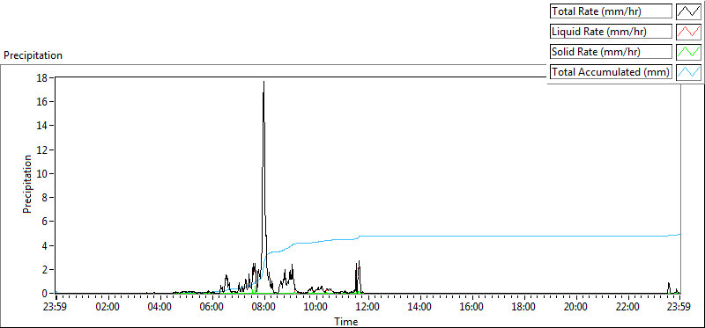
Task: Click the Liquid Rate red line icon
Action: click(688, 32)
